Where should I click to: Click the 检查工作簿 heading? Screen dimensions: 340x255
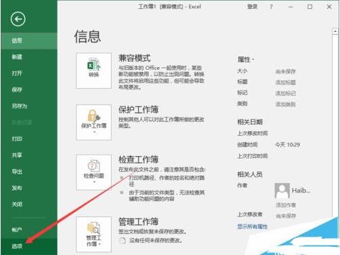point(138,159)
